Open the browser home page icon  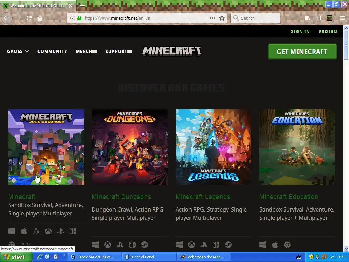40,18
